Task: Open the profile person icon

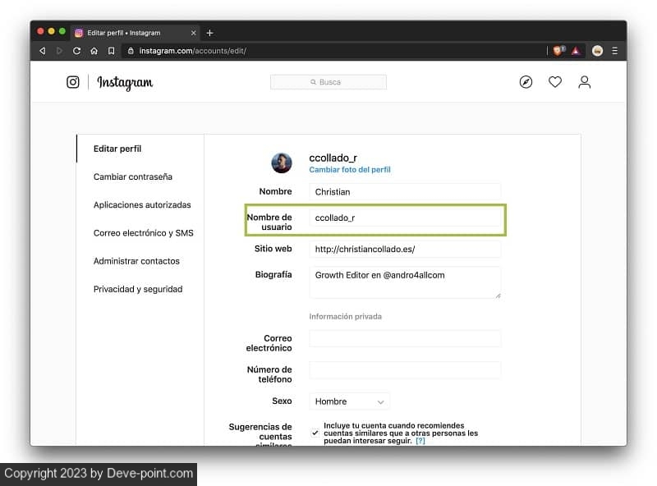Action: click(x=584, y=82)
